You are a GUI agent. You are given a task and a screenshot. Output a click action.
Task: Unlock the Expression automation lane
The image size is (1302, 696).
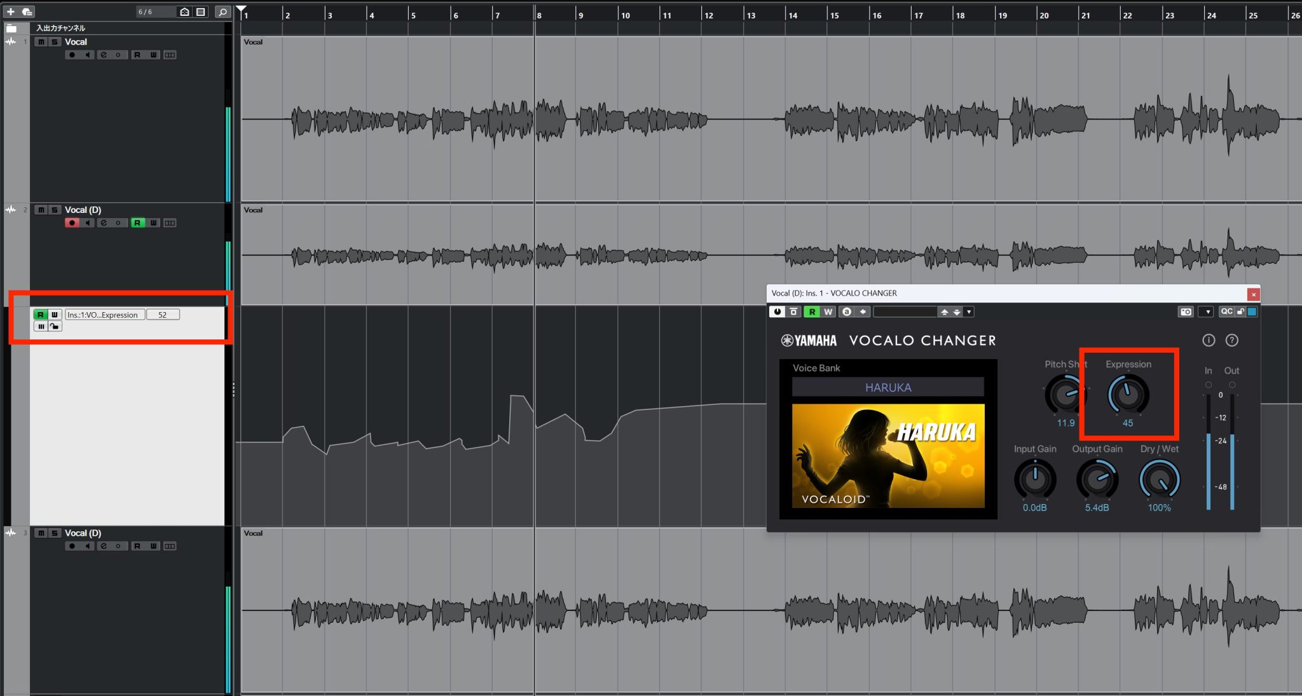(x=55, y=327)
